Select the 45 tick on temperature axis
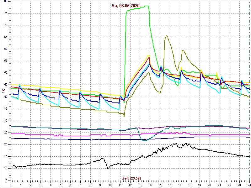The height and width of the screenshot is (188, 251). pyautogui.click(x=6, y=85)
